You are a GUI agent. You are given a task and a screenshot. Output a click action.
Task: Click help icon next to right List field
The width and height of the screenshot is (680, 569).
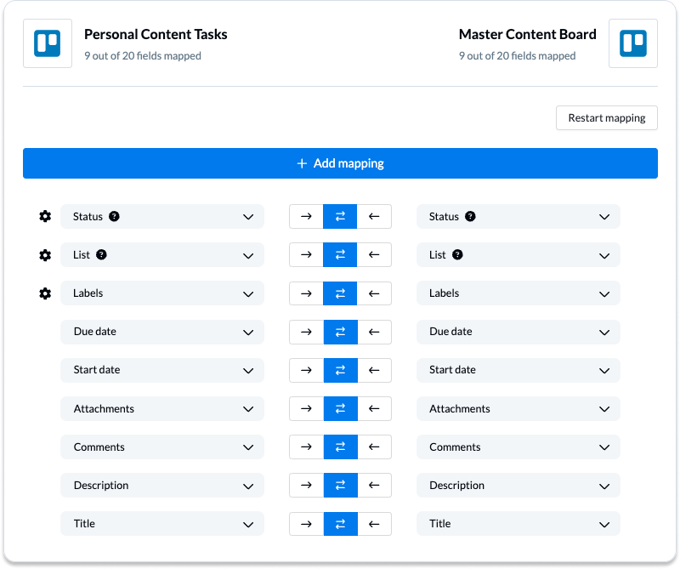457,255
